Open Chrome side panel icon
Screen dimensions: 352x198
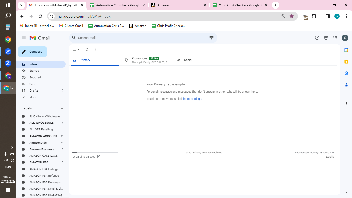click(328, 16)
